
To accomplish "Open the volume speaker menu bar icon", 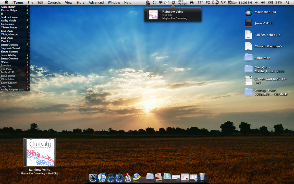I will [263, 3].
